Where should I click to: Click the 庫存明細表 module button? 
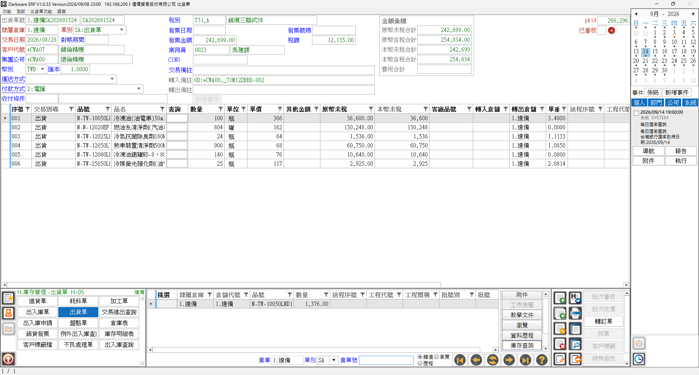click(x=119, y=334)
